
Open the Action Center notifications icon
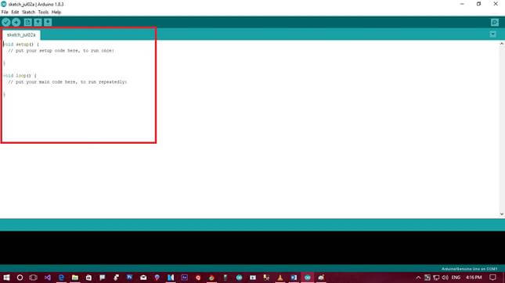pos(492,278)
